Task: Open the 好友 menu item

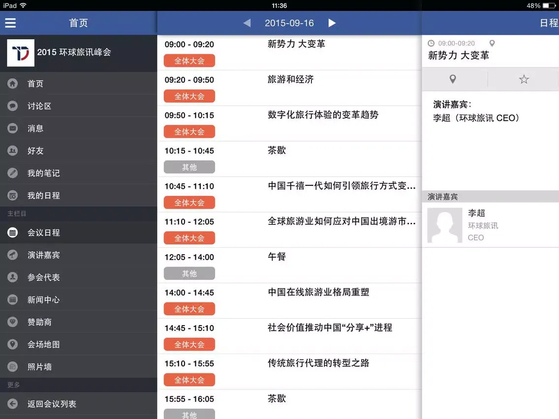Action: 78,150
